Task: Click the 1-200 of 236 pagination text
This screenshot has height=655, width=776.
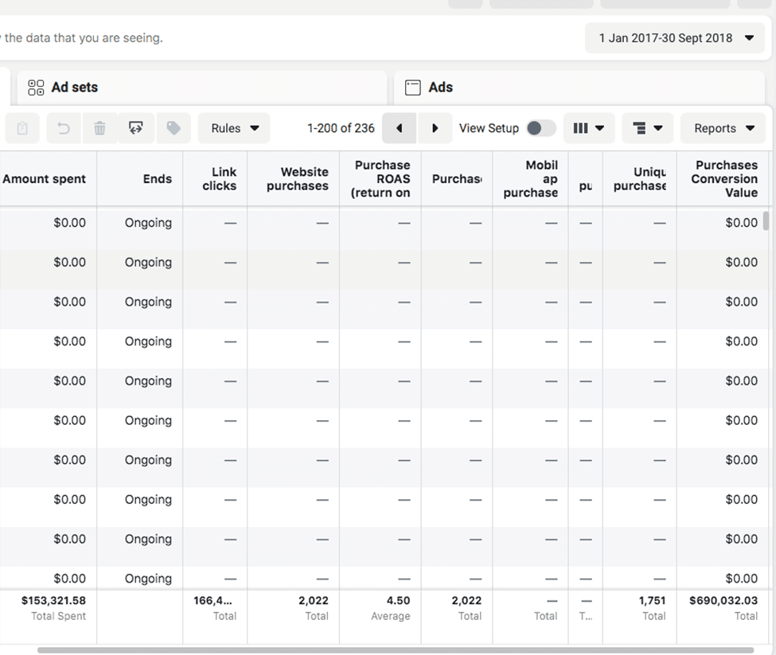Action: click(x=341, y=129)
